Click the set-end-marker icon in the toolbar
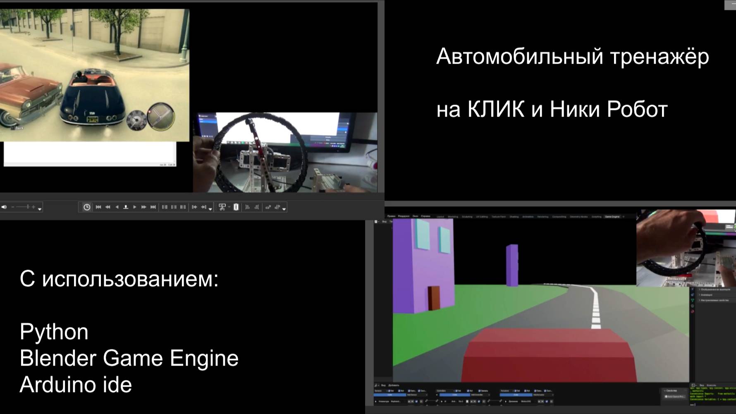This screenshot has height=414, width=736. coord(203,207)
